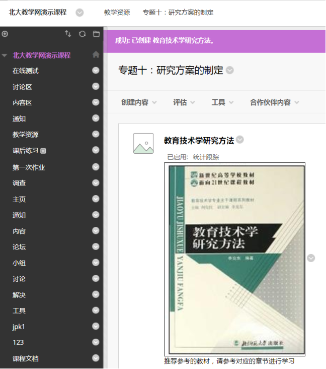
Task: Open options chevron for 讨论区
Action: [x=96, y=86]
